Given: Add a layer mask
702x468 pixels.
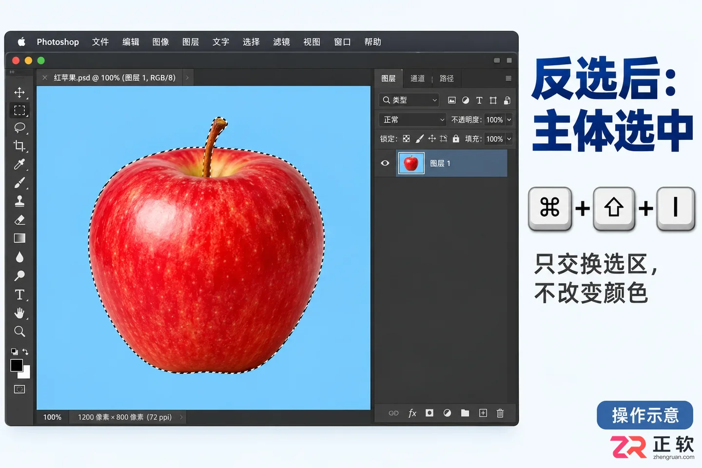Looking at the screenshot, I should pos(429,413).
